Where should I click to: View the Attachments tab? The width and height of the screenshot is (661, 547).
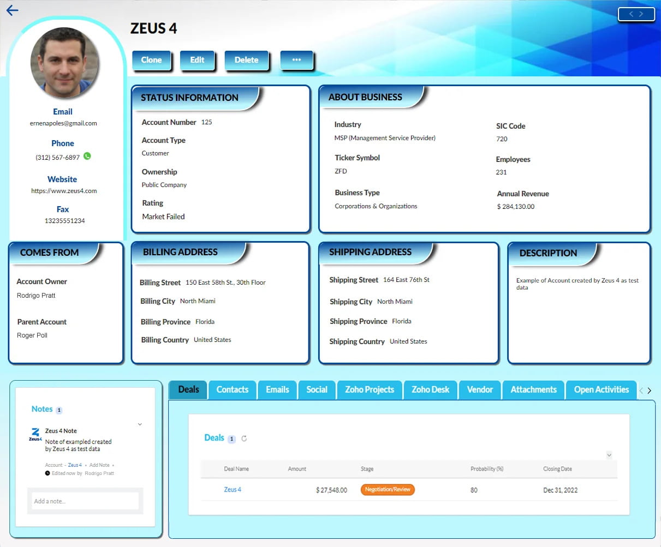coord(533,389)
